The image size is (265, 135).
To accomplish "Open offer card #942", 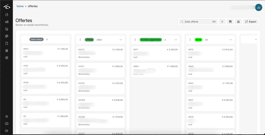I will [x=210, y=87].
